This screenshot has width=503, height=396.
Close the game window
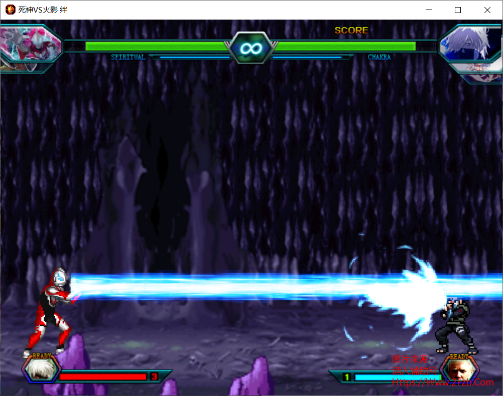487,10
